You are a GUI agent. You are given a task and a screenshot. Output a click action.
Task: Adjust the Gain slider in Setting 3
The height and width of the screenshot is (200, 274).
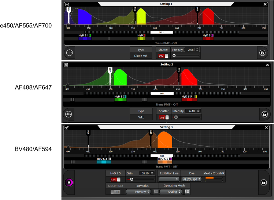132,180
